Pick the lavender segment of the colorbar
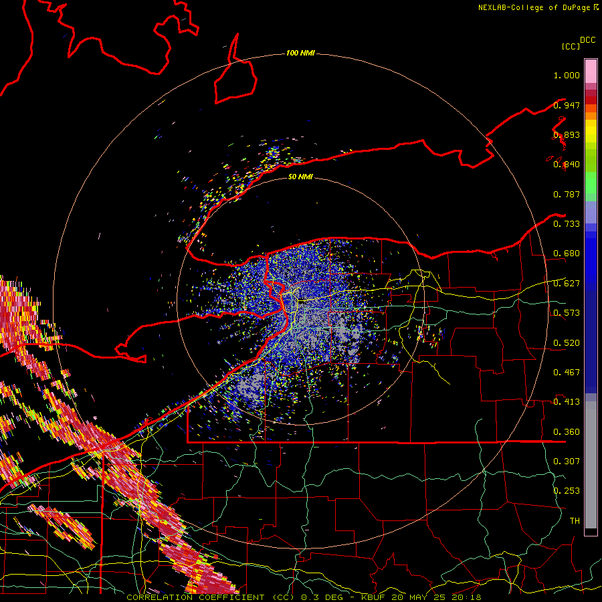602x602 pixels. 591,212
